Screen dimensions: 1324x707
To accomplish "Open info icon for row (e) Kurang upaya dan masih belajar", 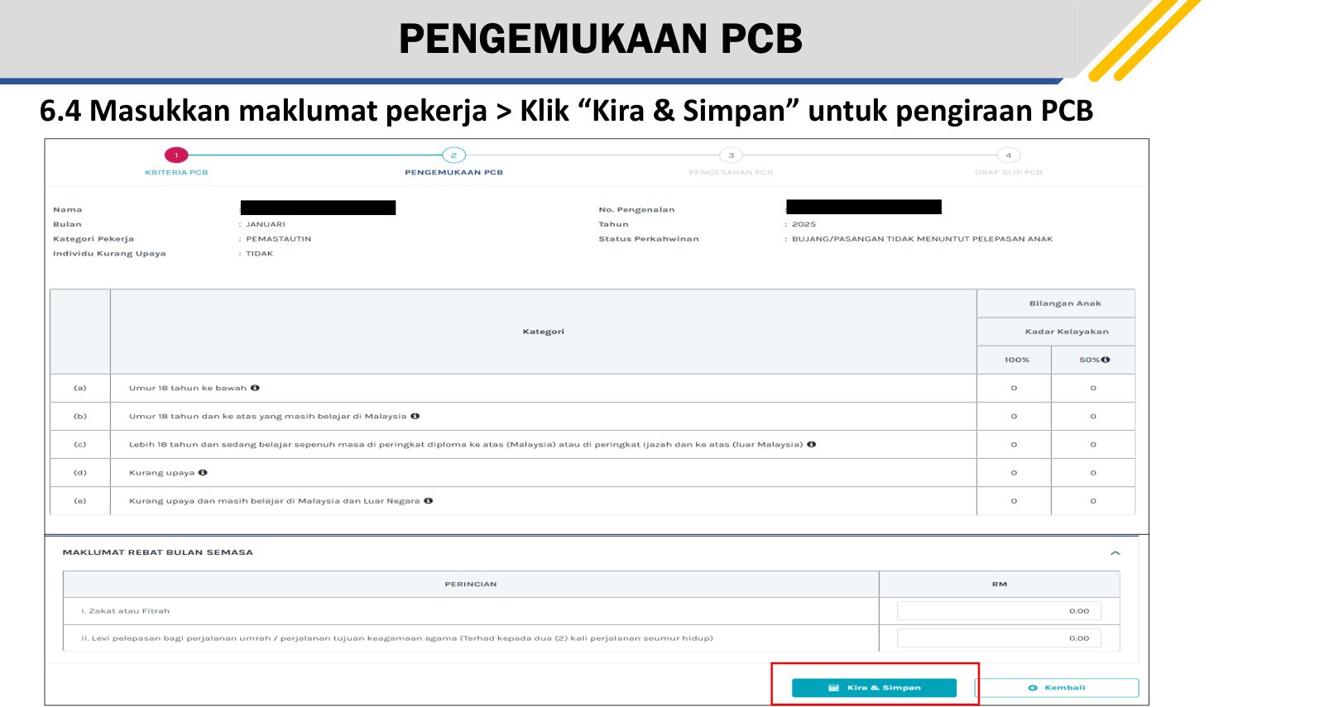I will (429, 500).
